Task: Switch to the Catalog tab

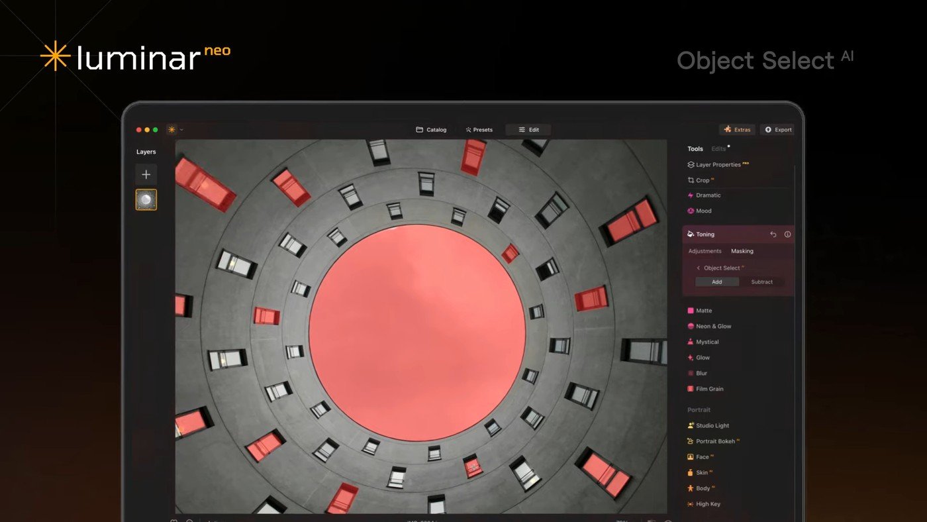Action: (431, 130)
